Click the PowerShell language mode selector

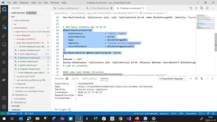(x=191, y=114)
